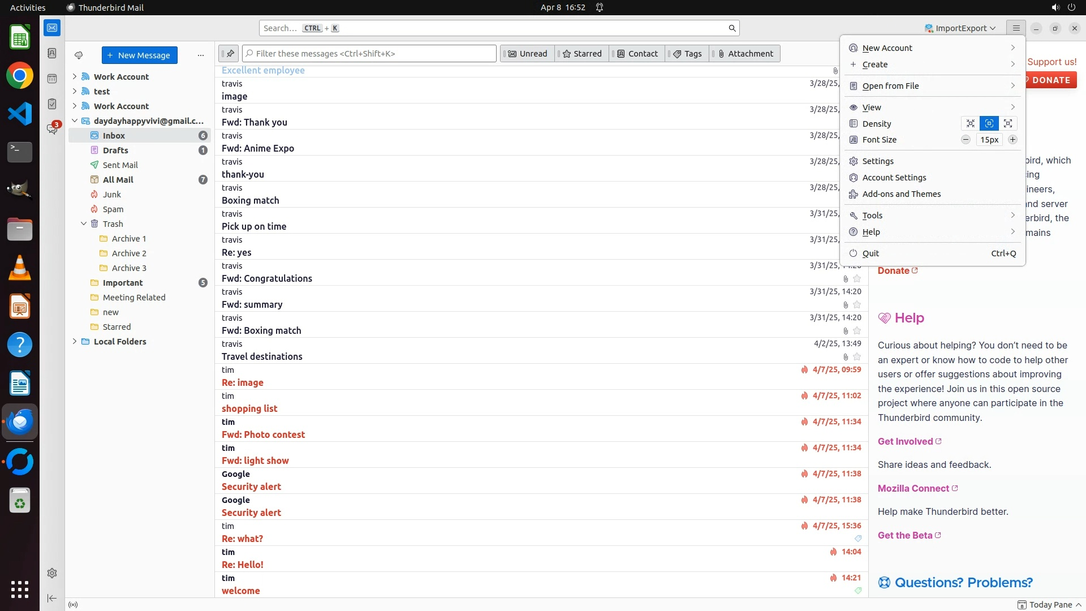The image size is (1086, 611).
Task: Select the compact density option
Action: tap(971, 123)
